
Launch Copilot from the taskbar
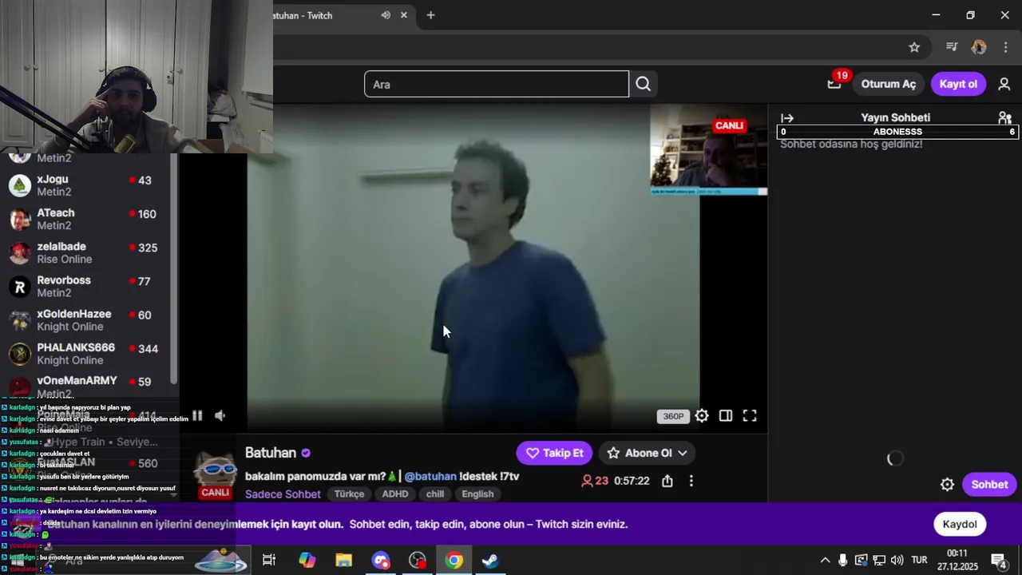pos(307,560)
